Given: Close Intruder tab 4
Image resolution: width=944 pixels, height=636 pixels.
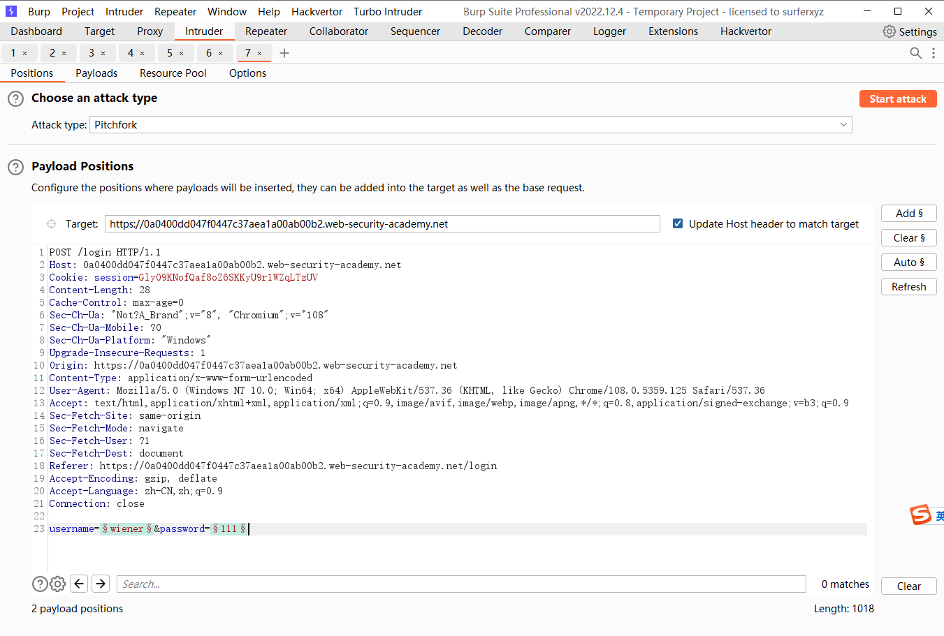Looking at the screenshot, I should (x=143, y=53).
